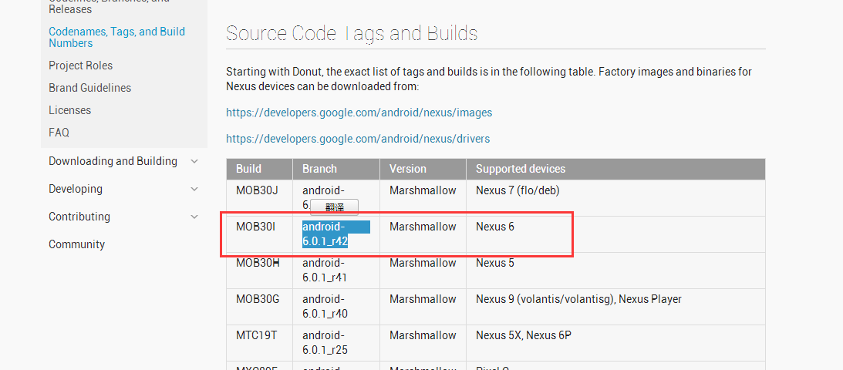Open the Project Roles sidebar link
This screenshot has height=370, width=843.
tap(80, 66)
